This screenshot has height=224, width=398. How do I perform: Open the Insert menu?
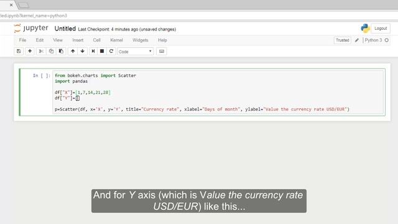[78, 40]
